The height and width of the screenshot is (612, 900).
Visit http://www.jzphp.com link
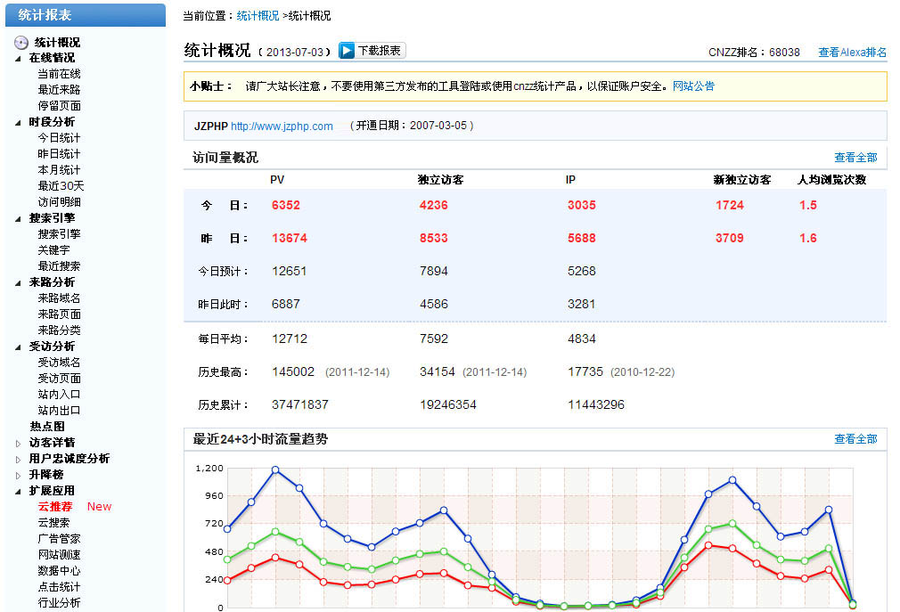(282, 126)
